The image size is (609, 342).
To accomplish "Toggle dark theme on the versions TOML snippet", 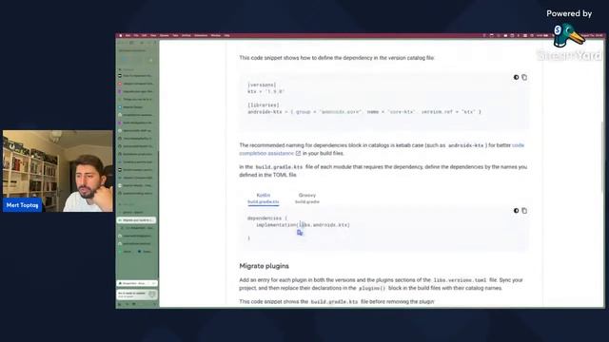I will pos(516,77).
